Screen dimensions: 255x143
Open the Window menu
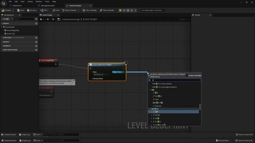tap(39, 2)
